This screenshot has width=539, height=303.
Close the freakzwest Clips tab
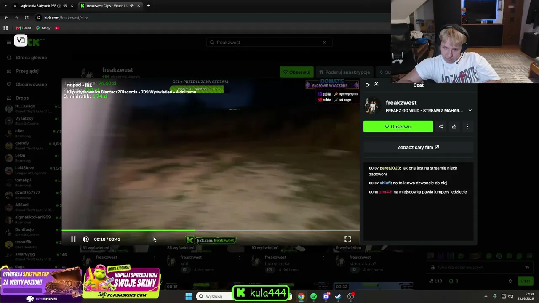coord(139,6)
